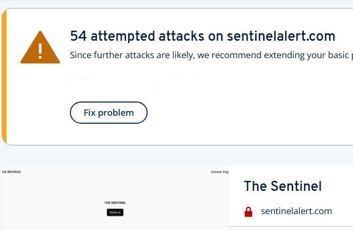The height and width of the screenshot is (230, 353).
Task: Click the orange stripe on the alert card edge
Action: pos(4,77)
